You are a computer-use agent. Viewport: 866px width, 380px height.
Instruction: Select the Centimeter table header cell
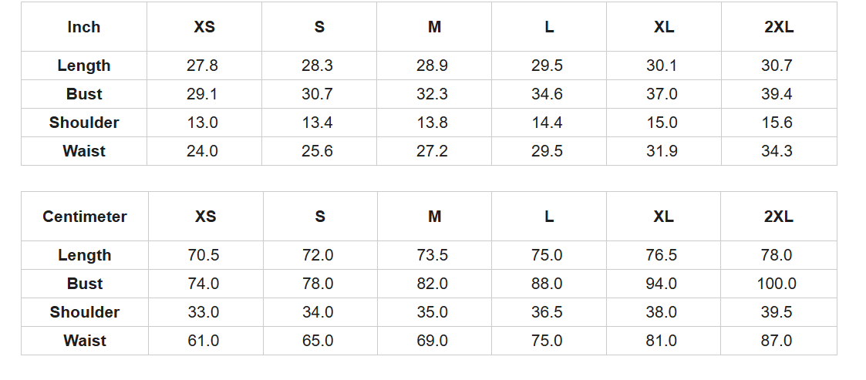coord(85,217)
